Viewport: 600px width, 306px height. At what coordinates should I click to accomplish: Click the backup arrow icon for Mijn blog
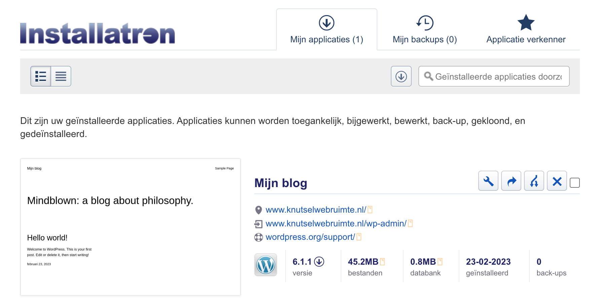click(x=511, y=181)
